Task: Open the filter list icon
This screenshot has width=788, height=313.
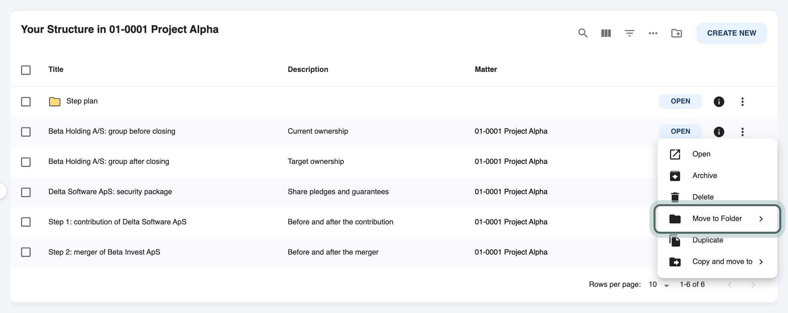Action: click(x=629, y=33)
